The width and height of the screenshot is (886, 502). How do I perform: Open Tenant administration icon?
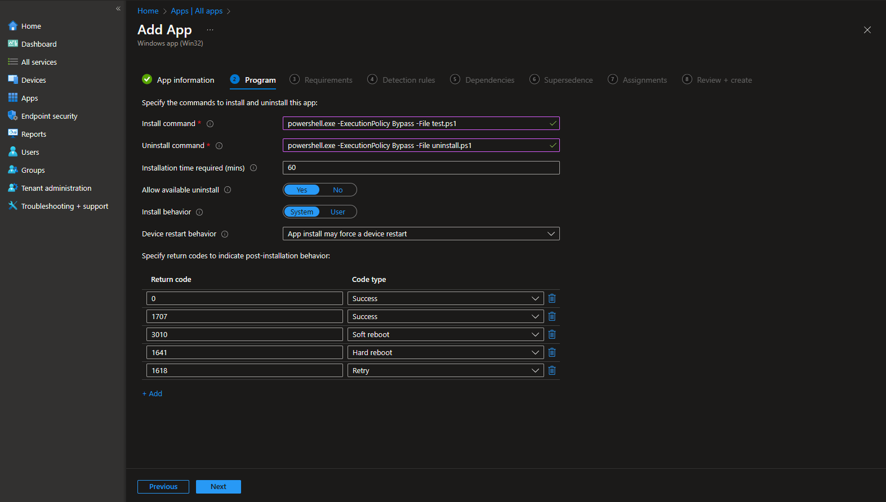click(13, 188)
